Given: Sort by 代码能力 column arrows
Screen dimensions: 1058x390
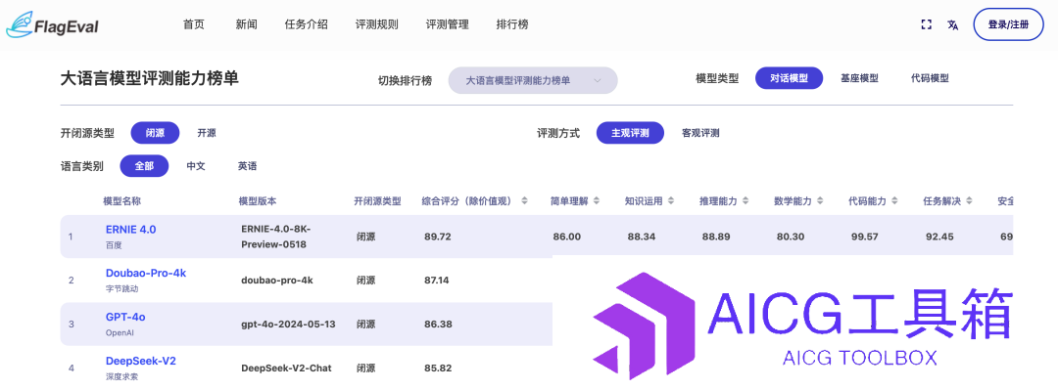Looking at the screenshot, I should [x=894, y=200].
